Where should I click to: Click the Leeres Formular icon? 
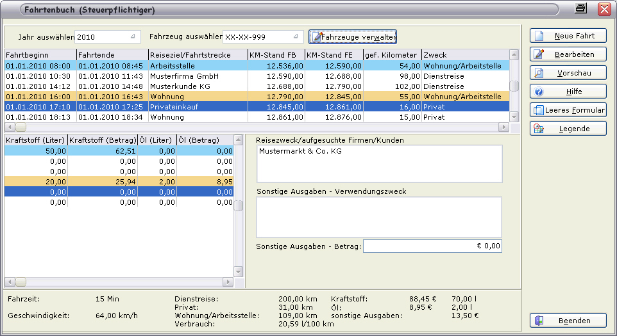pos(538,111)
